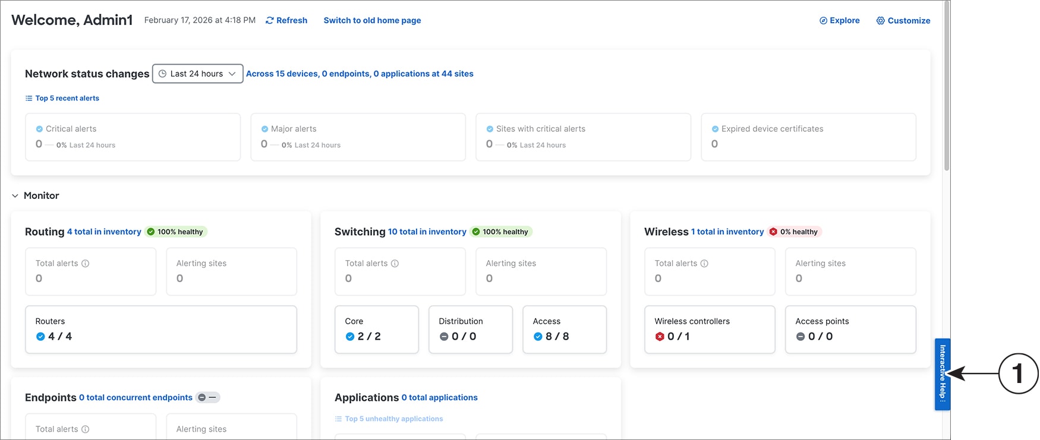1040x440 pixels.
Task: Click the Wireless controllers red error icon
Action: pos(660,337)
